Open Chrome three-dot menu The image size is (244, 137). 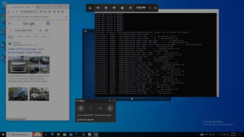[67, 11]
